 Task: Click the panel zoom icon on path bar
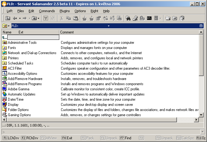tap(201, 26)
